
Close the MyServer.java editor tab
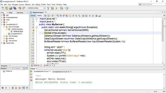[46, 13]
